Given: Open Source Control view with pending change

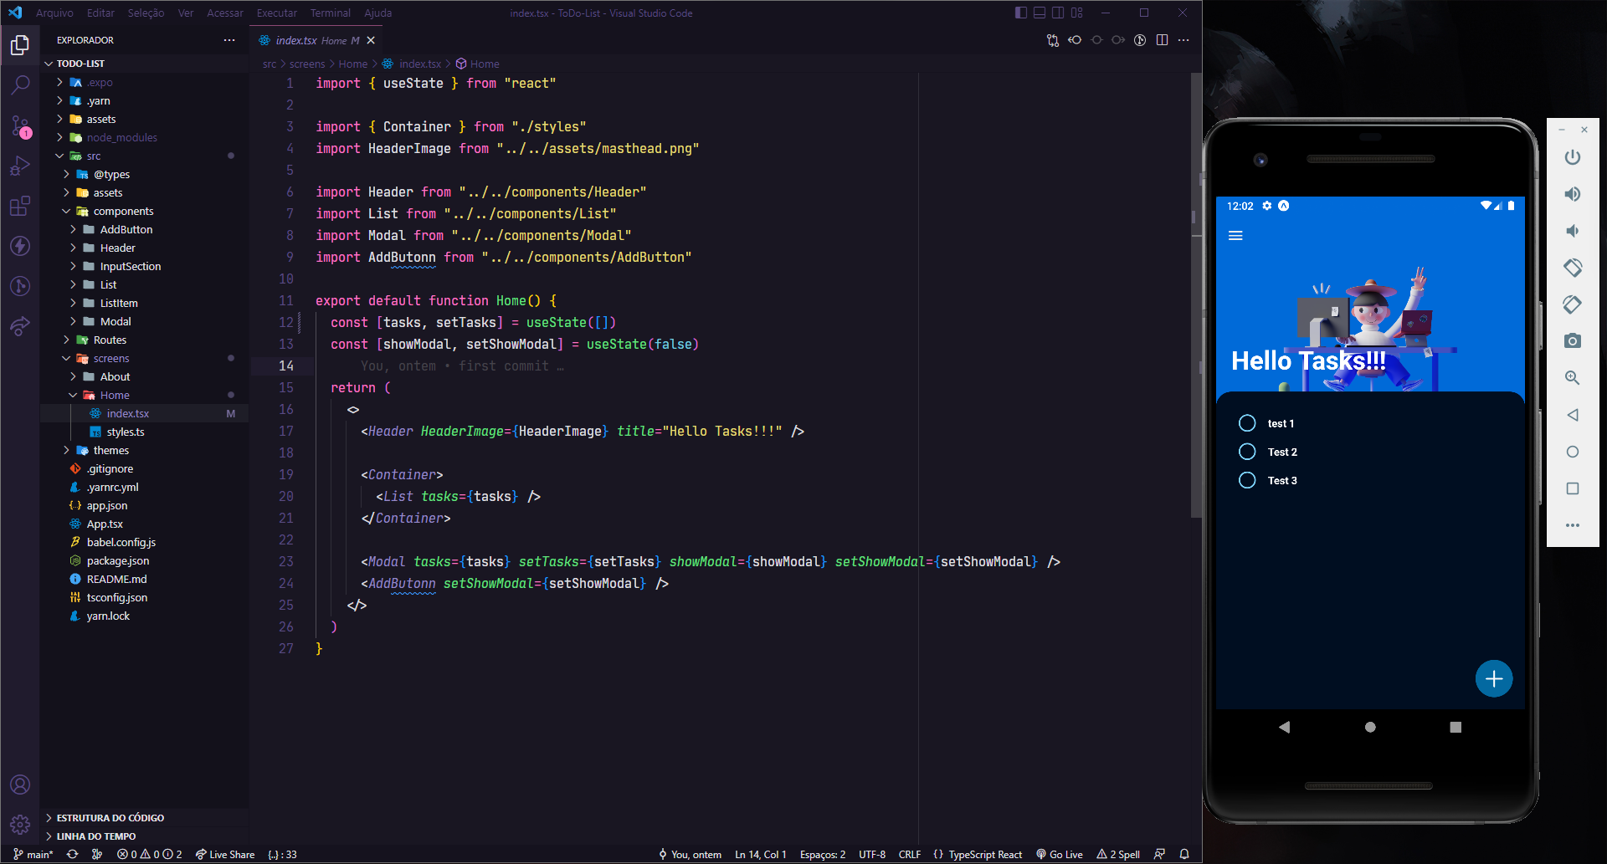Looking at the screenshot, I should (x=20, y=125).
